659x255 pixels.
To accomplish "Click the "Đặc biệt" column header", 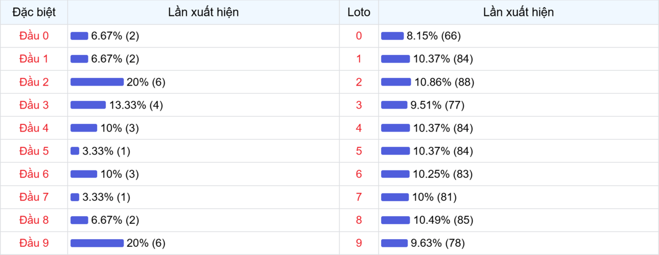I will [x=33, y=12].
